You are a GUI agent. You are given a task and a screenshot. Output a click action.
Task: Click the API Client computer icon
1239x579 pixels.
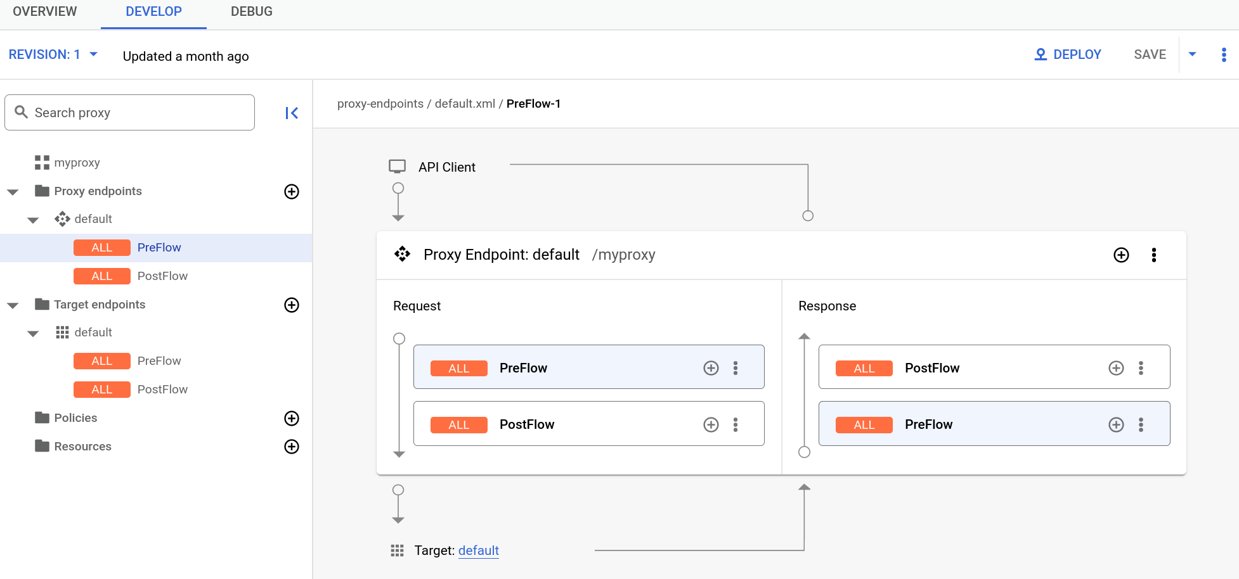398,165
